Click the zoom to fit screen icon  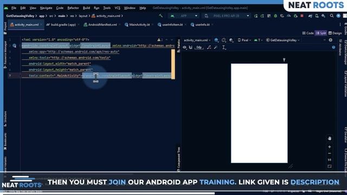[329, 166]
